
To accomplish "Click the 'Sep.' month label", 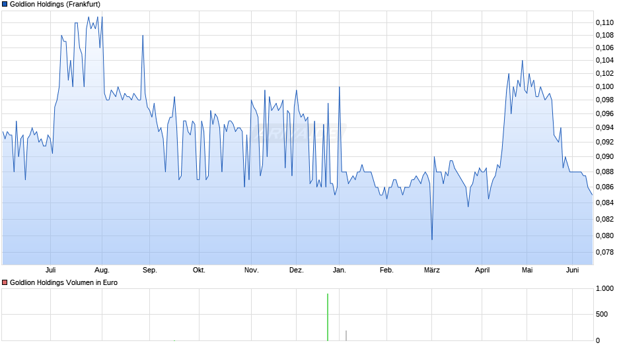I will click(150, 270).
